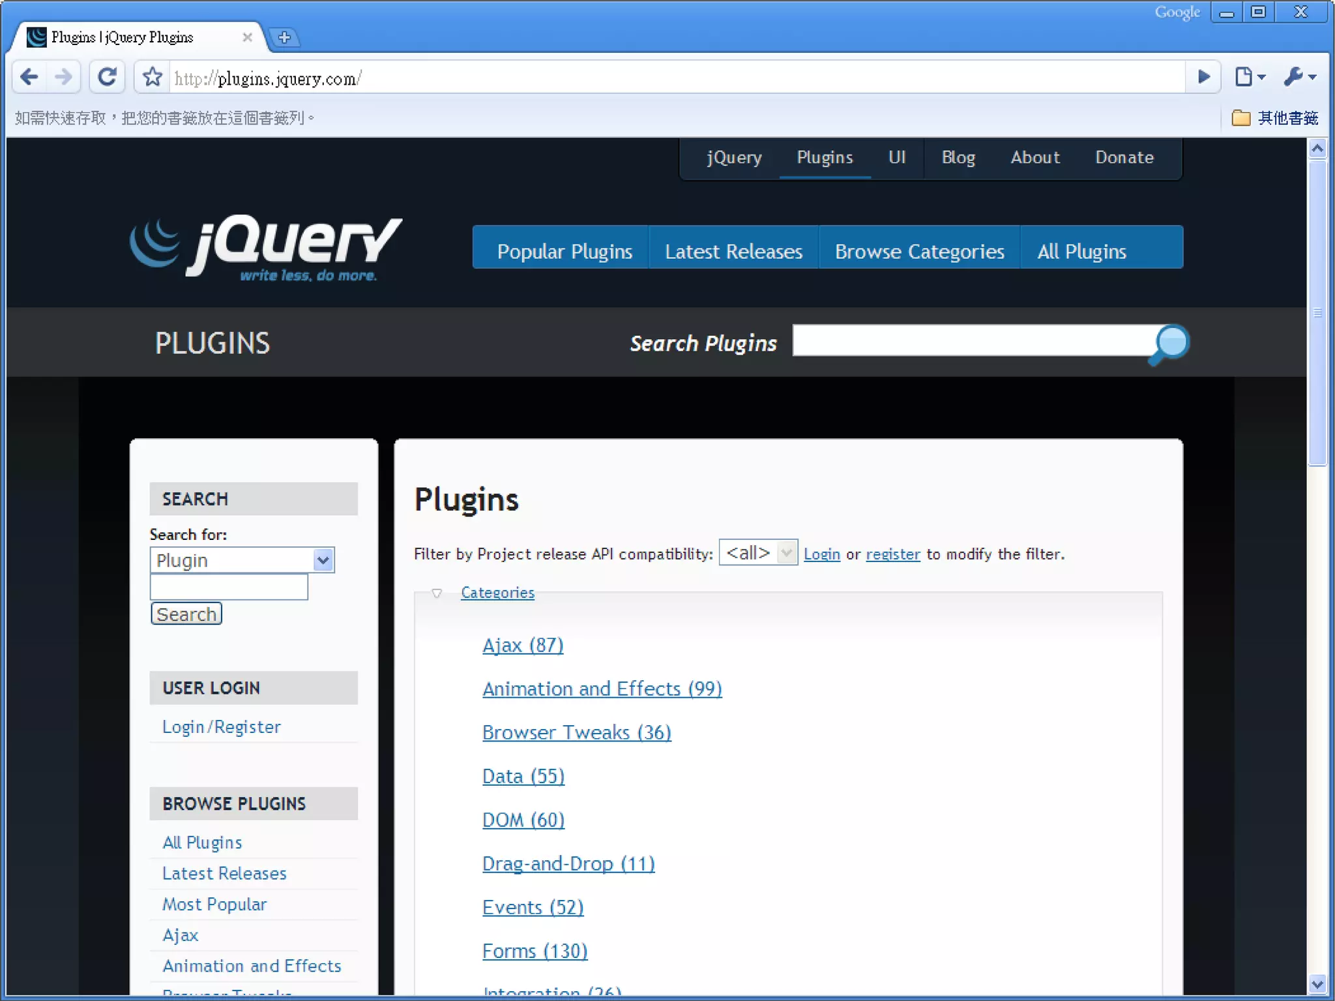This screenshot has width=1335, height=1001.
Task: Open the Drag-and-Drop (11) category
Action: coord(568,863)
